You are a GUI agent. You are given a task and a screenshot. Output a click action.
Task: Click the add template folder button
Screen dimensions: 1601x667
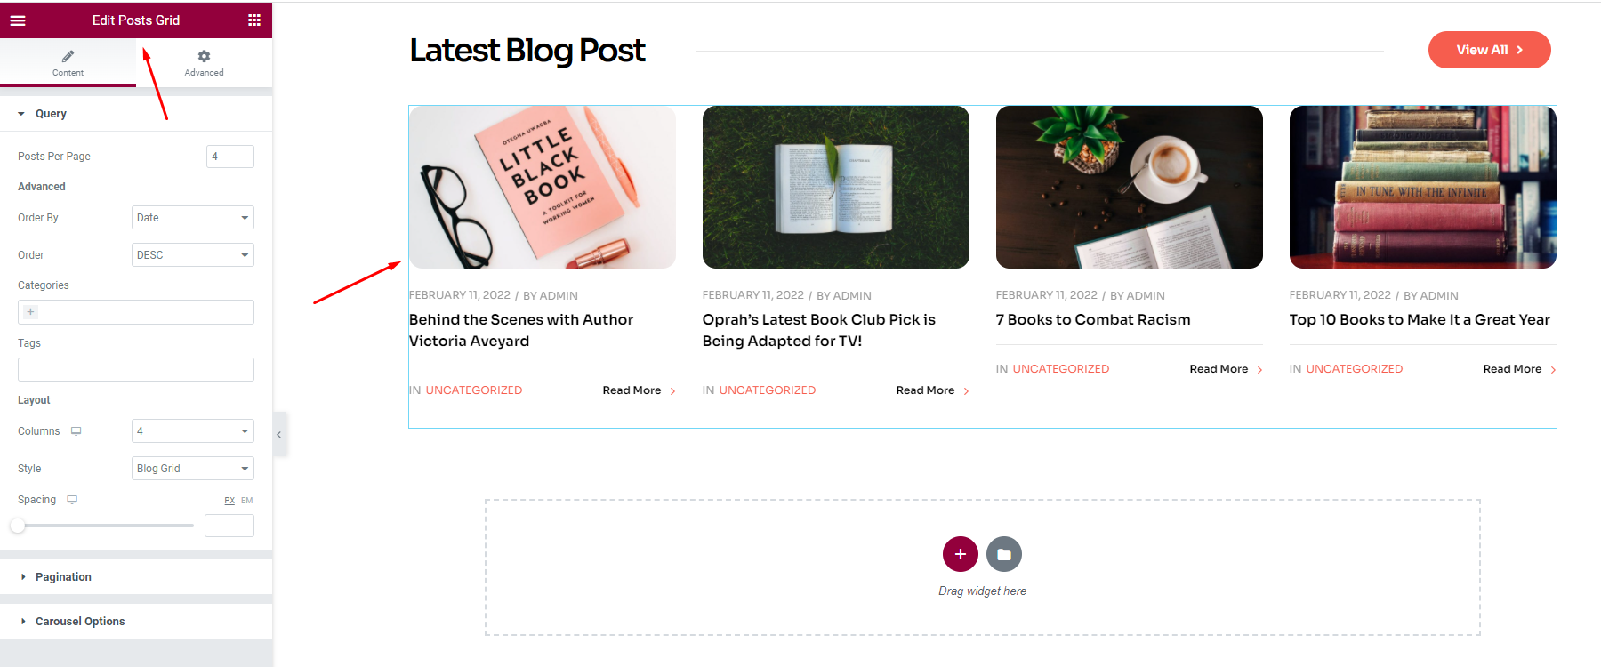pos(1004,554)
